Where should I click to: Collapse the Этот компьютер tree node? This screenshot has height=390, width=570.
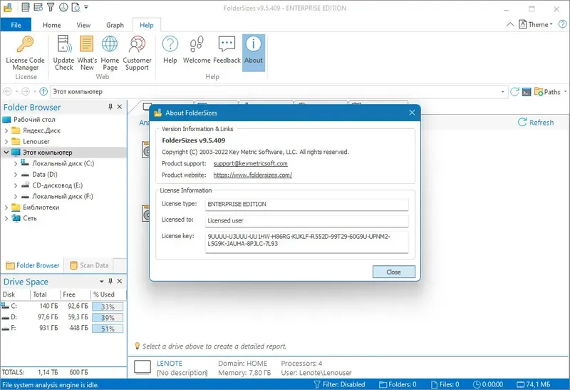pyautogui.click(x=6, y=153)
